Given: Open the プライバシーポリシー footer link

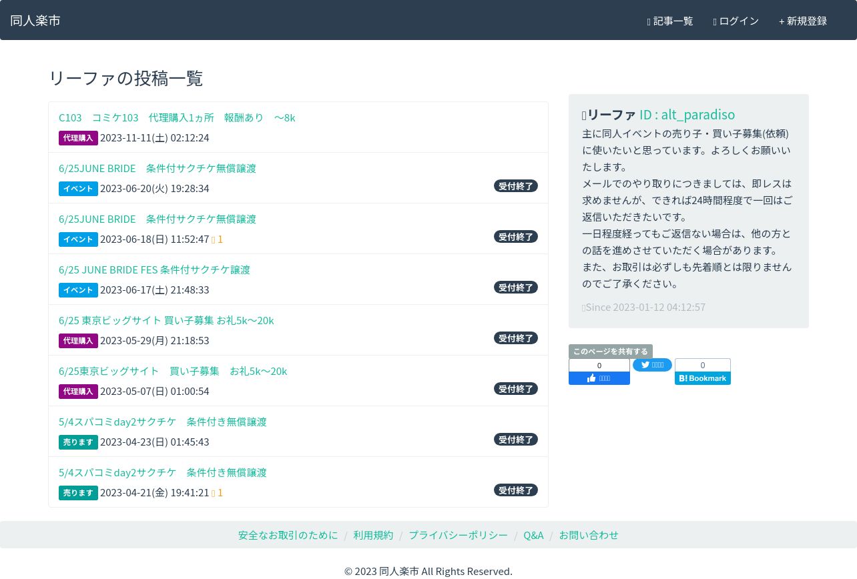Looking at the screenshot, I should (x=458, y=535).
